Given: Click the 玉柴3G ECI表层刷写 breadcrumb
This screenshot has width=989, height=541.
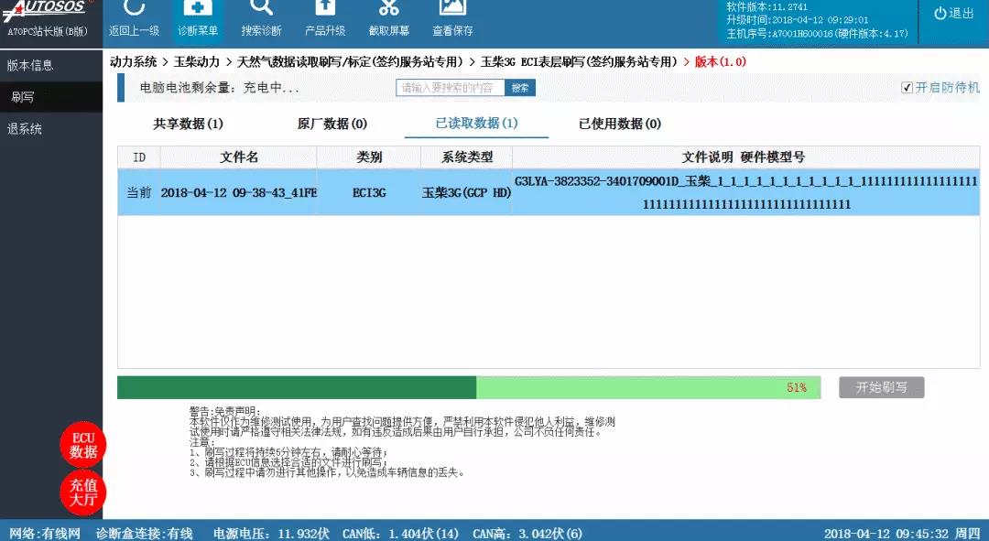Looking at the screenshot, I should coord(579,62).
